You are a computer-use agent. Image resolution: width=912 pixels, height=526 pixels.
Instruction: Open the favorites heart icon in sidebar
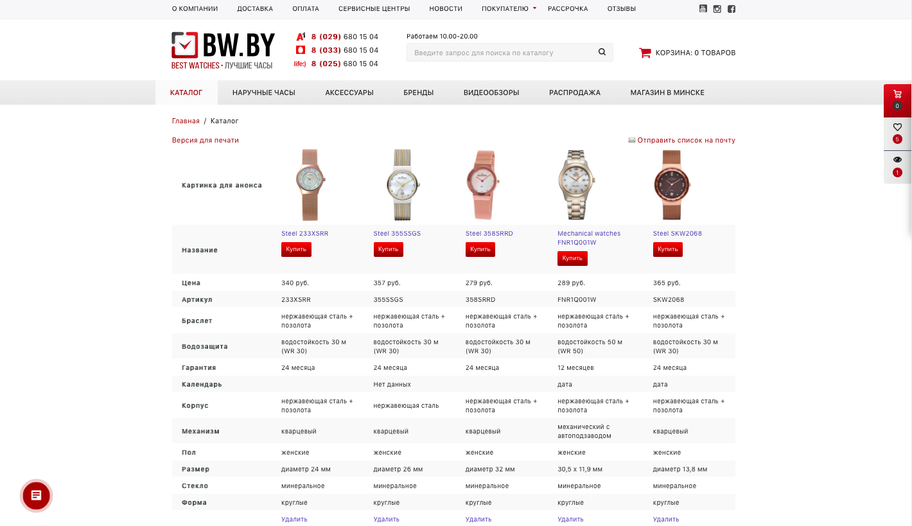897,127
